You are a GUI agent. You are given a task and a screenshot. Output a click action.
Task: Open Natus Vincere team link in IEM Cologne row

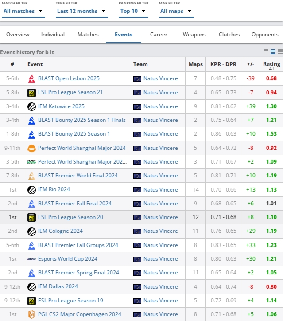tap(160, 231)
